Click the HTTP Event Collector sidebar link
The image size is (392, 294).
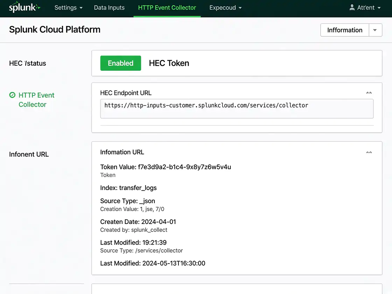pyautogui.click(x=36, y=100)
